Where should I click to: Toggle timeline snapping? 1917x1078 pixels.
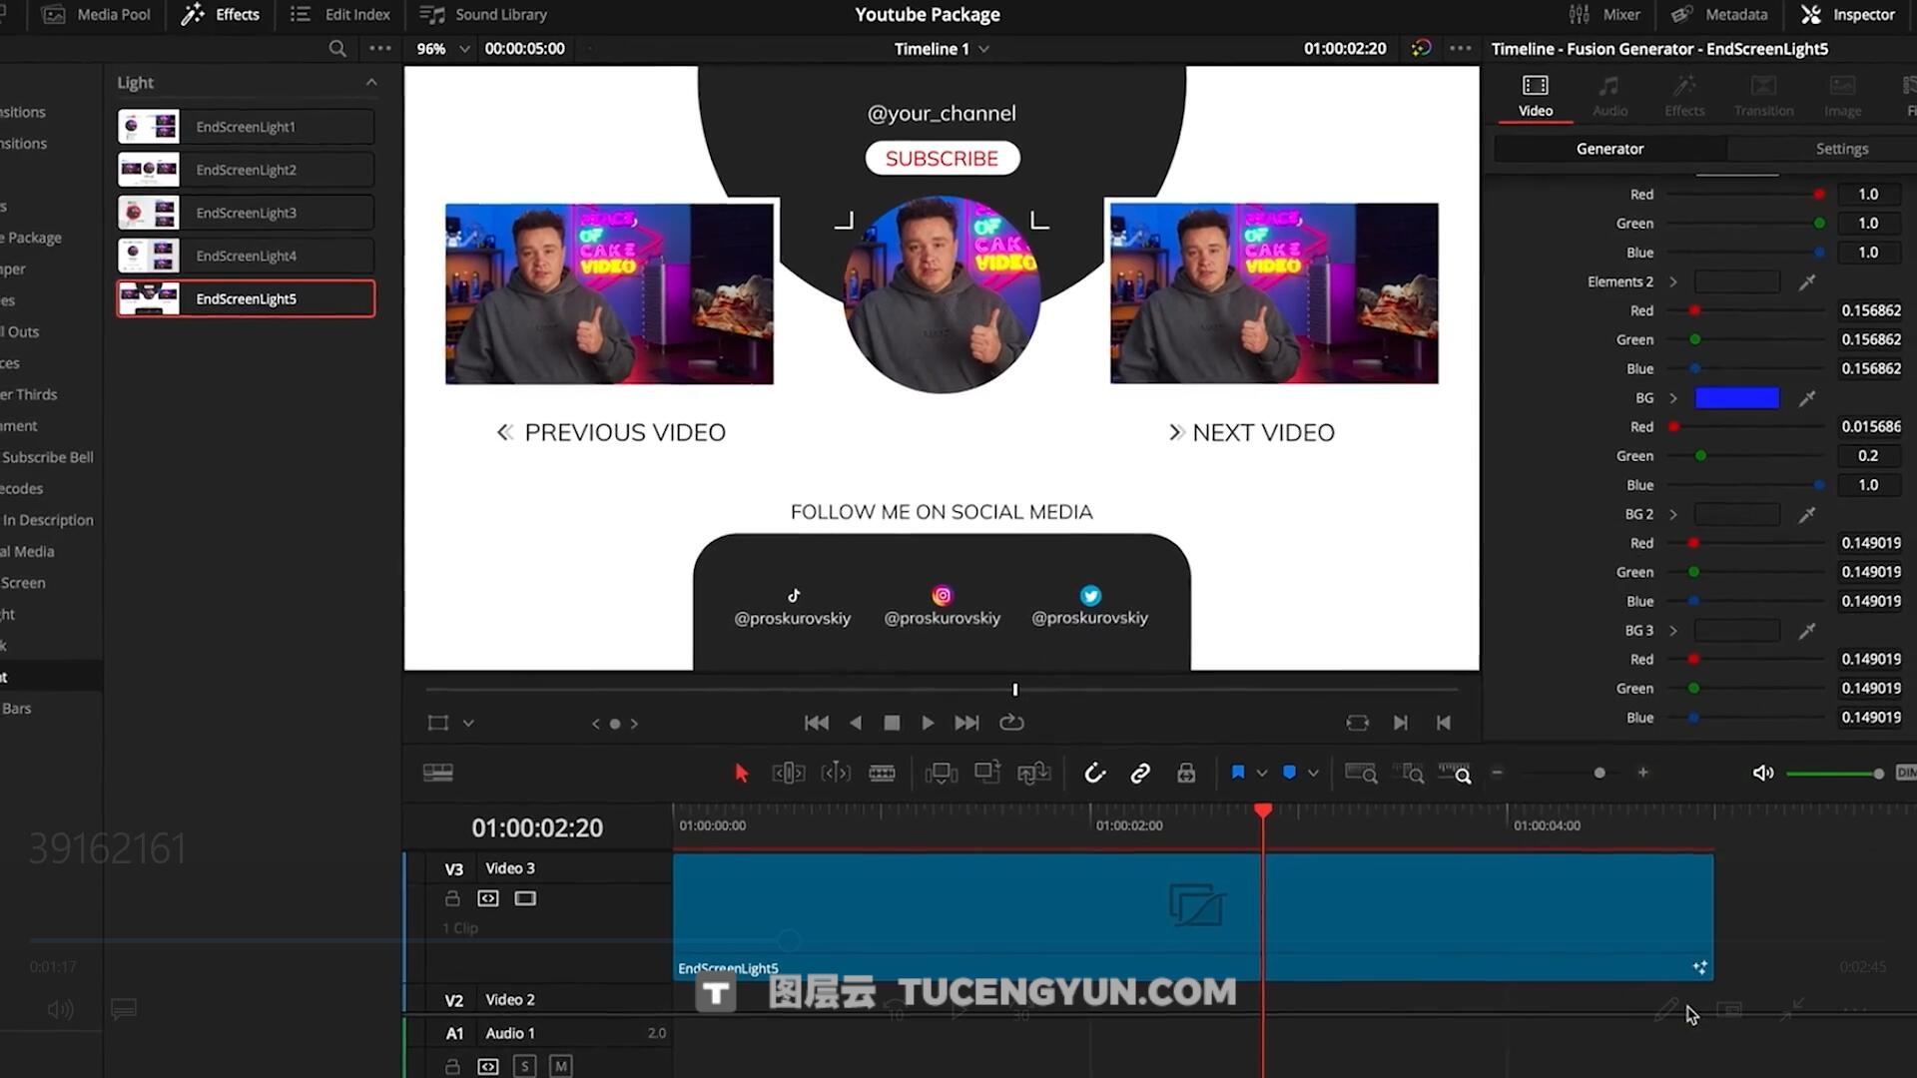point(1094,773)
